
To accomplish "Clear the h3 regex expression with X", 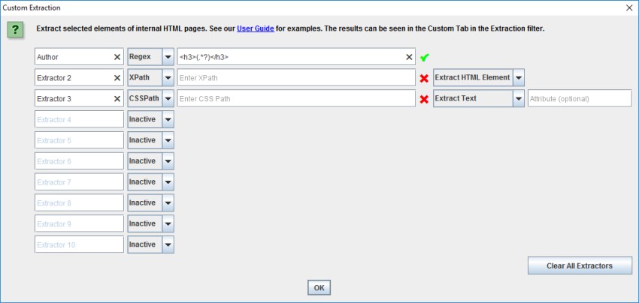I will [409, 57].
